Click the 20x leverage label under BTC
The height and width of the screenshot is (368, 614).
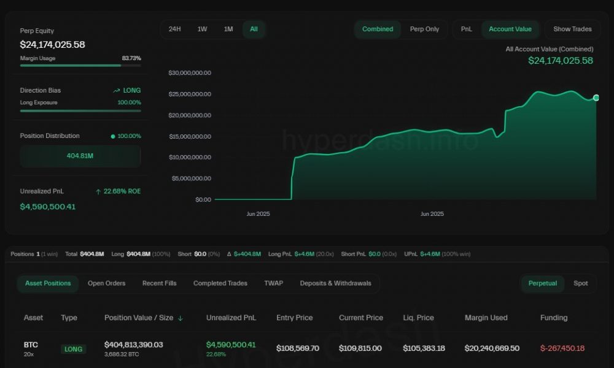(x=29, y=355)
